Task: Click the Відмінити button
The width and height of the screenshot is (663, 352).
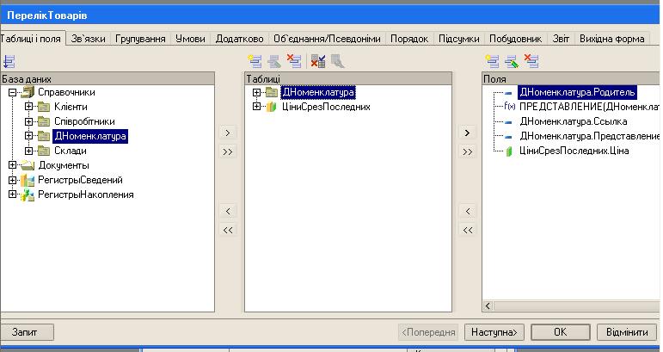Action: (627, 332)
